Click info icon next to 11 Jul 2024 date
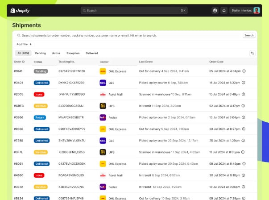The height and width of the screenshot is (200, 269). point(244,152)
